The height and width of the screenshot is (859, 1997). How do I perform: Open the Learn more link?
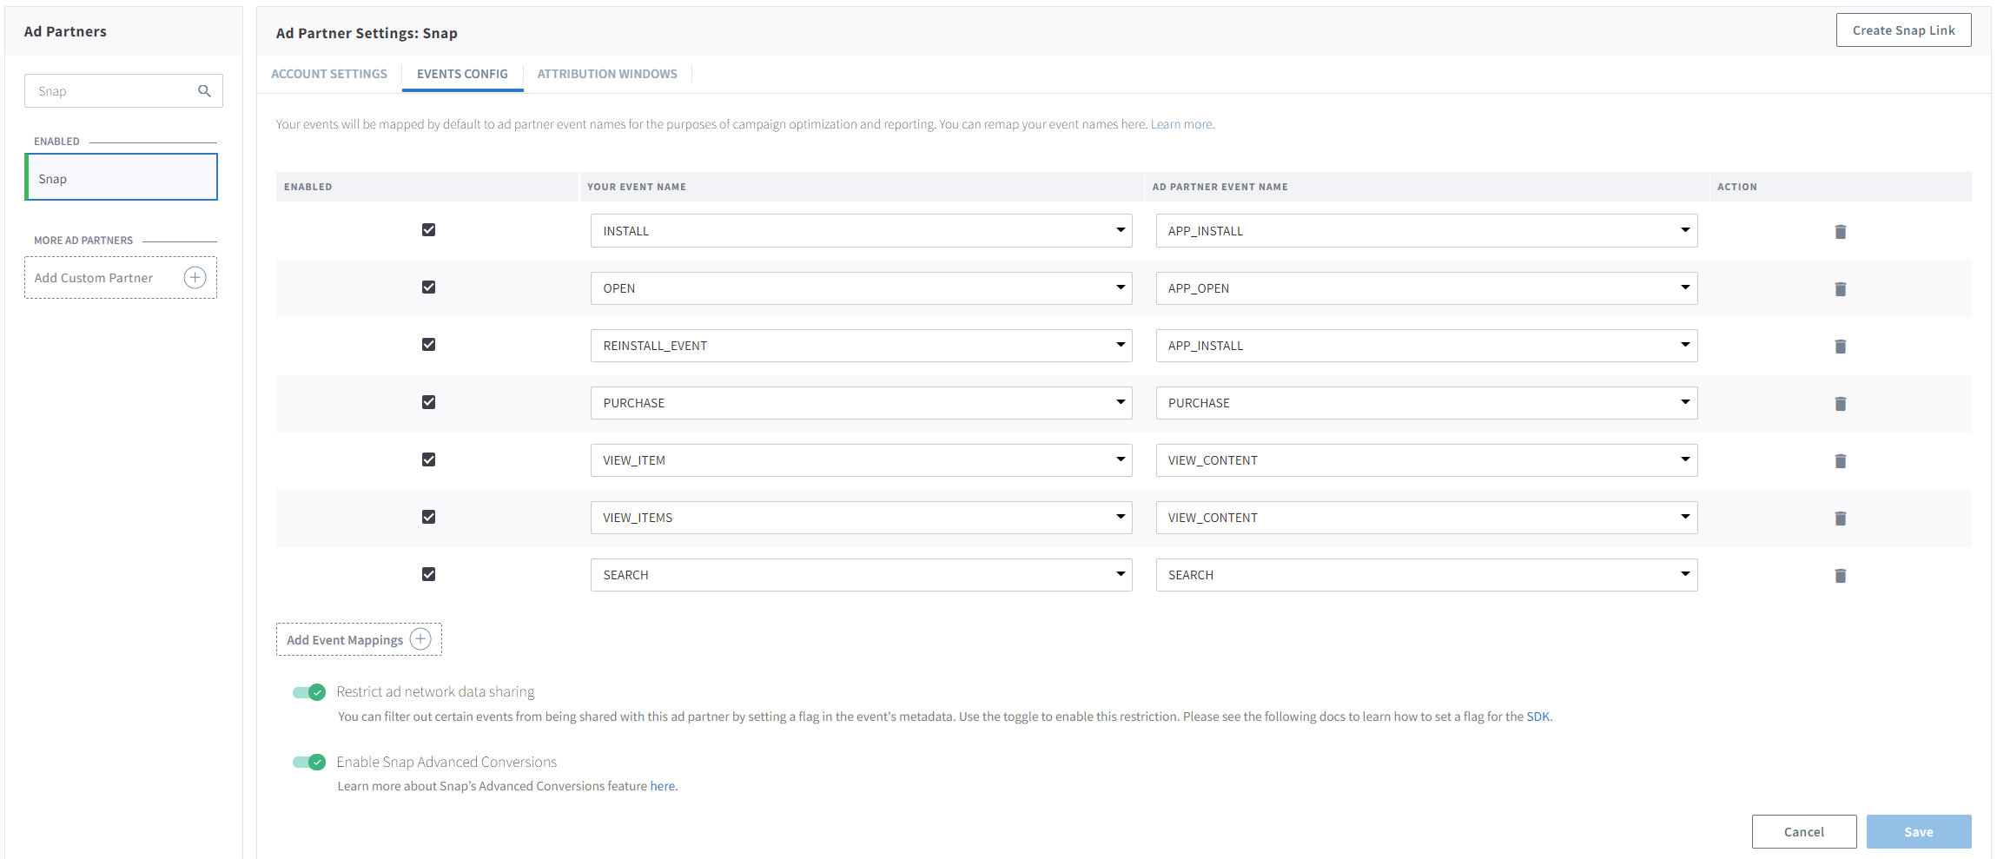tap(1182, 124)
